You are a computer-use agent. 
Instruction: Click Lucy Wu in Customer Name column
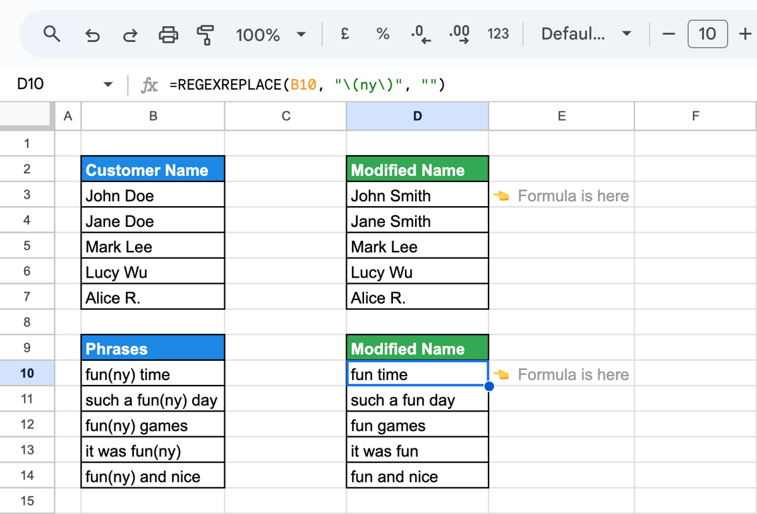point(153,271)
